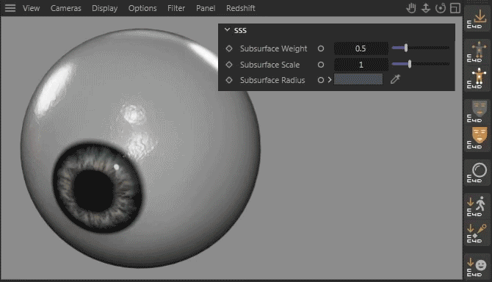Click the E4D sphere icon
The image size is (492, 282).
pyautogui.click(x=477, y=173)
